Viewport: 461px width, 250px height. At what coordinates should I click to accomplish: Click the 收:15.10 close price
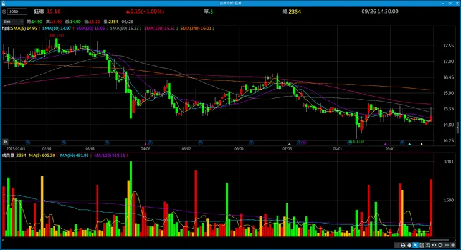[x=92, y=21]
